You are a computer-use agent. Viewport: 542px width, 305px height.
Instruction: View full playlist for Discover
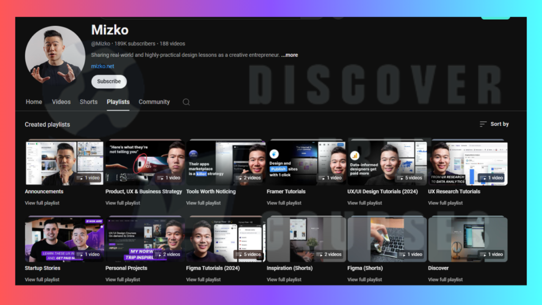pos(446,280)
